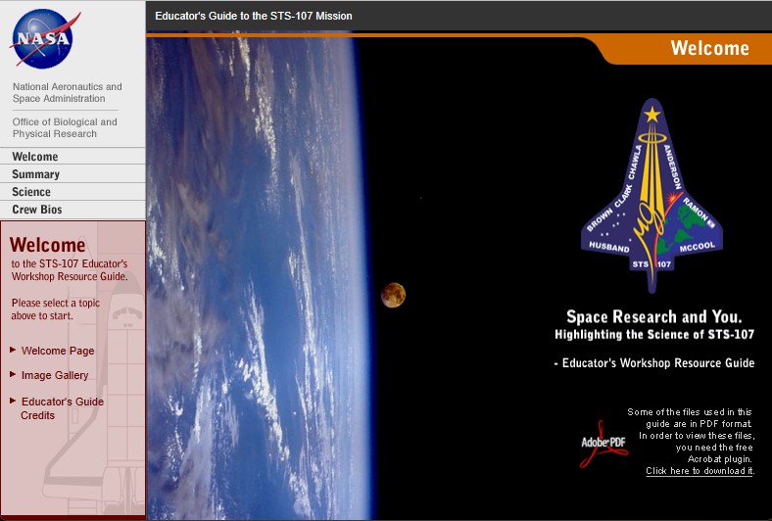Open the Image Gallery link
The height and width of the screenshot is (521, 772).
(55, 375)
